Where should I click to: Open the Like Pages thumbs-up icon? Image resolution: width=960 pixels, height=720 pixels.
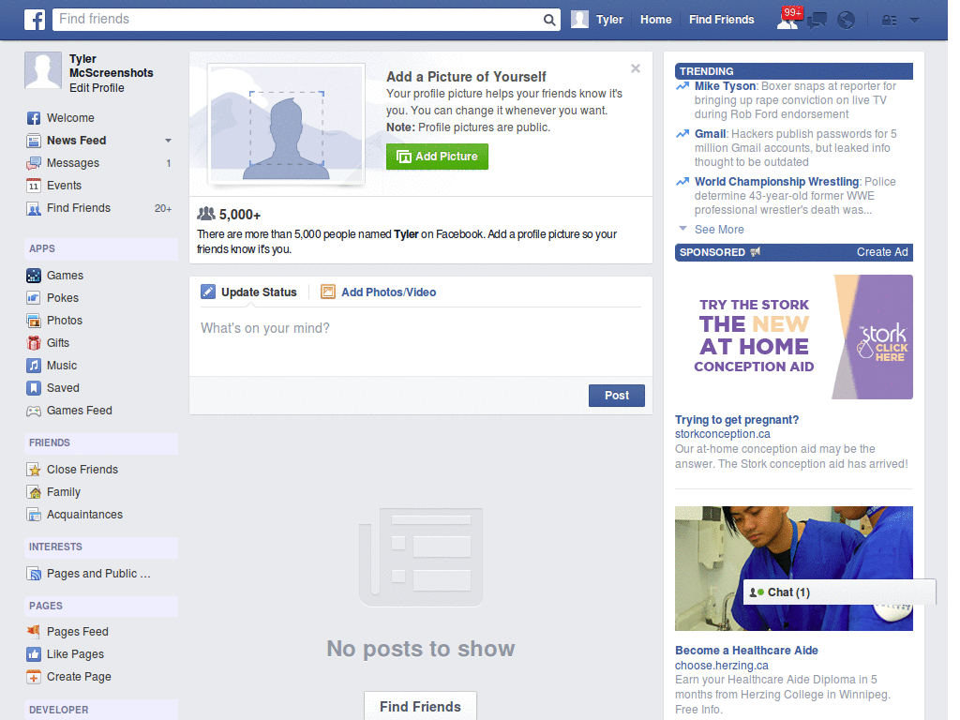point(34,653)
